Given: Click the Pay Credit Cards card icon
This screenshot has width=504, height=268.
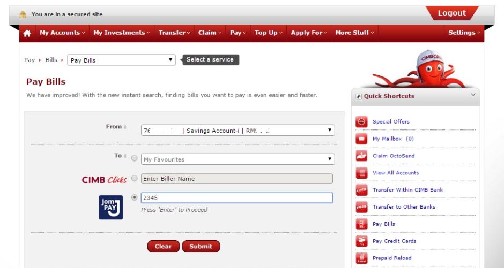Looking at the screenshot, I should 361,241.
